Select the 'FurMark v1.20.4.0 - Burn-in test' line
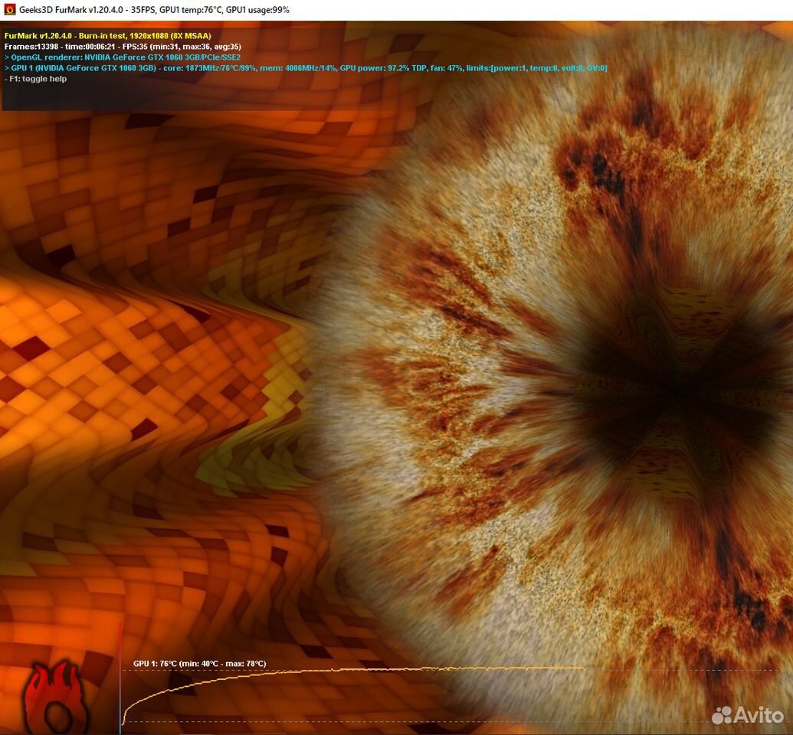Image resolution: width=793 pixels, height=735 pixels. [108, 36]
